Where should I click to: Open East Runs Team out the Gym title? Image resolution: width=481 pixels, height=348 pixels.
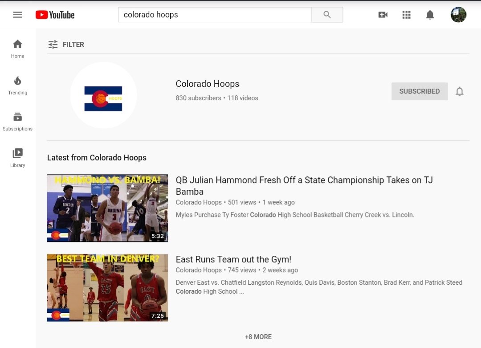233,259
